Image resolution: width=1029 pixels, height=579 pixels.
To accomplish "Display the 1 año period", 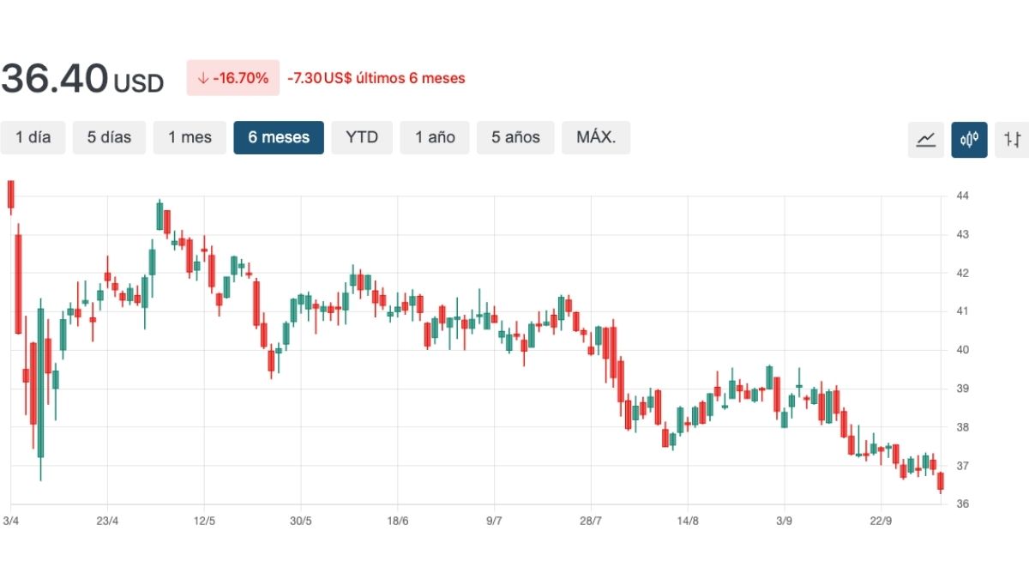I will coord(435,137).
